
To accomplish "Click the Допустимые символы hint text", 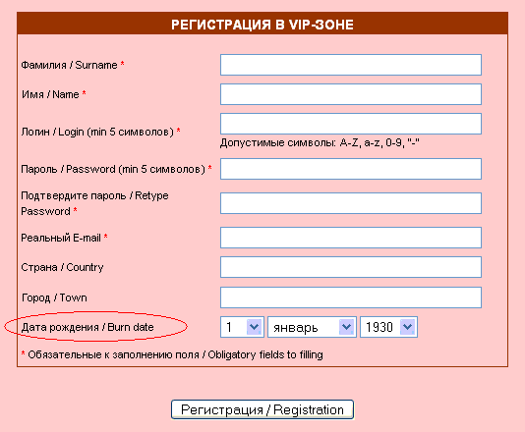I will (320, 143).
